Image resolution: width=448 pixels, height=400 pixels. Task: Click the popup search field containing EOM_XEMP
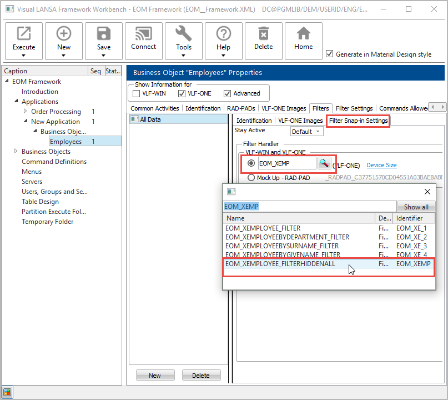click(310, 207)
